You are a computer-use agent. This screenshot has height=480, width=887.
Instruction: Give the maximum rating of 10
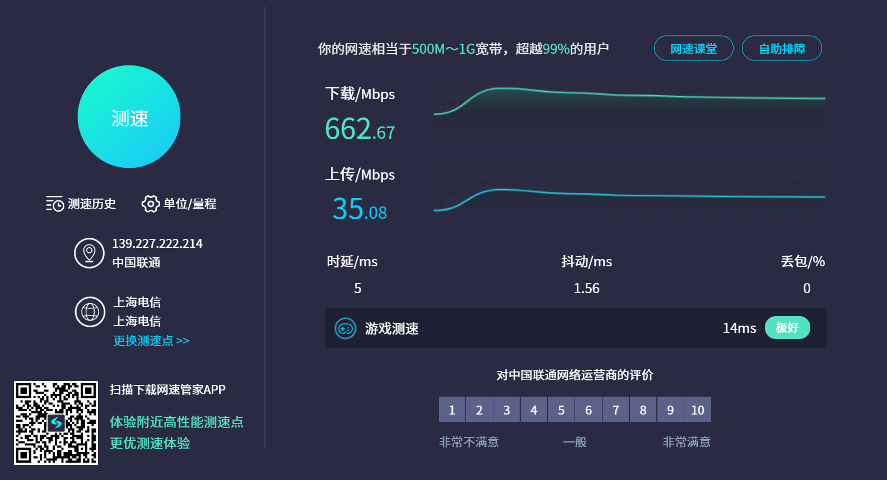[697, 410]
